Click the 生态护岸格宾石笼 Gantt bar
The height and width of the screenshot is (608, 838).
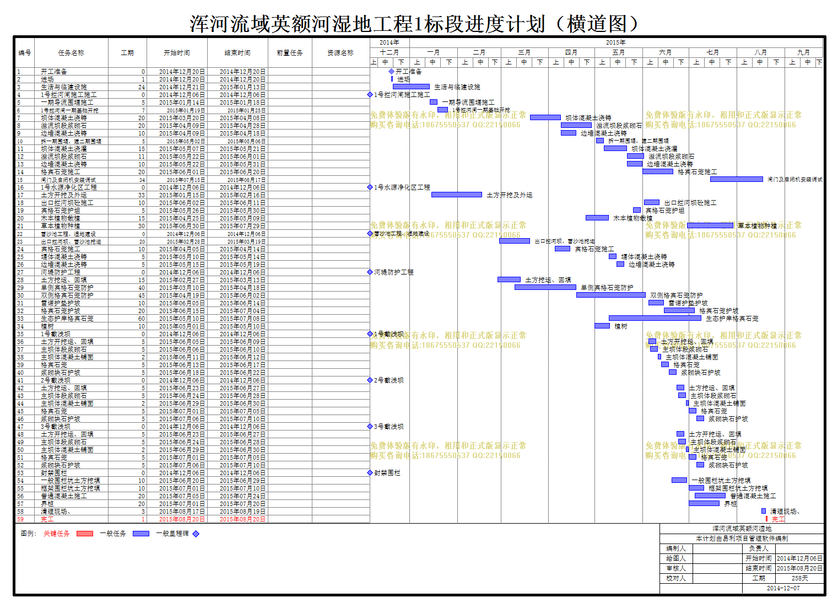point(655,318)
